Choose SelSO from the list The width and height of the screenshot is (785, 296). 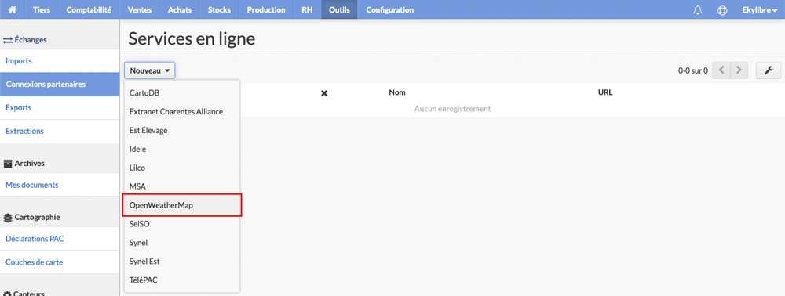[x=182, y=224]
